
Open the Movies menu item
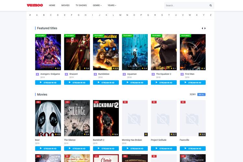[65, 5]
